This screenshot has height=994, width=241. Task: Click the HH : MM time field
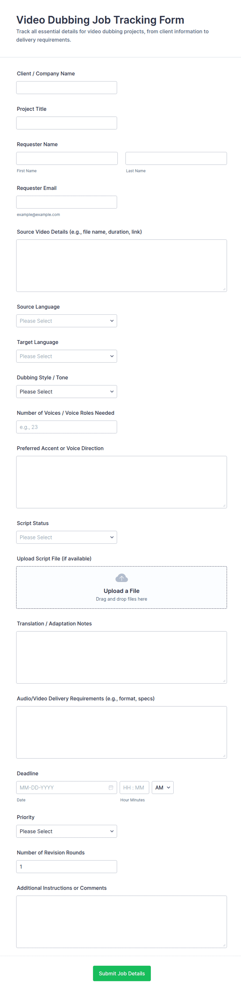134,788
